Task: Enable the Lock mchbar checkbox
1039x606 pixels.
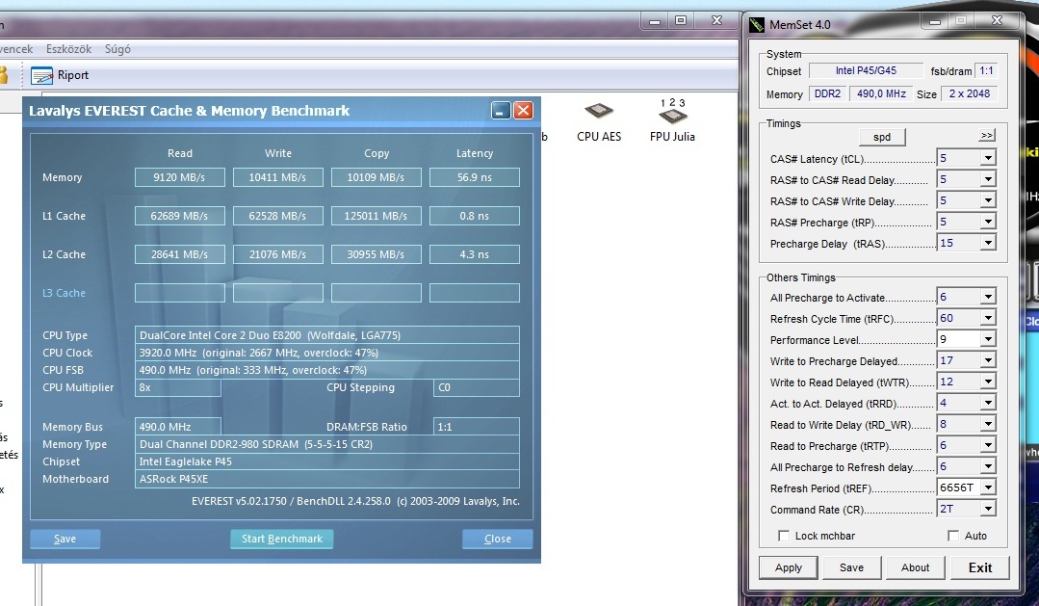Action: (x=784, y=536)
